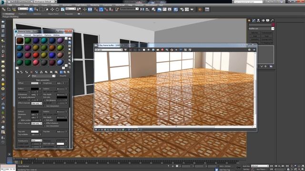Image resolution: width=305 pixels, height=171 pixels.
Task: Go to the end frame
Action: coord(287,166)
